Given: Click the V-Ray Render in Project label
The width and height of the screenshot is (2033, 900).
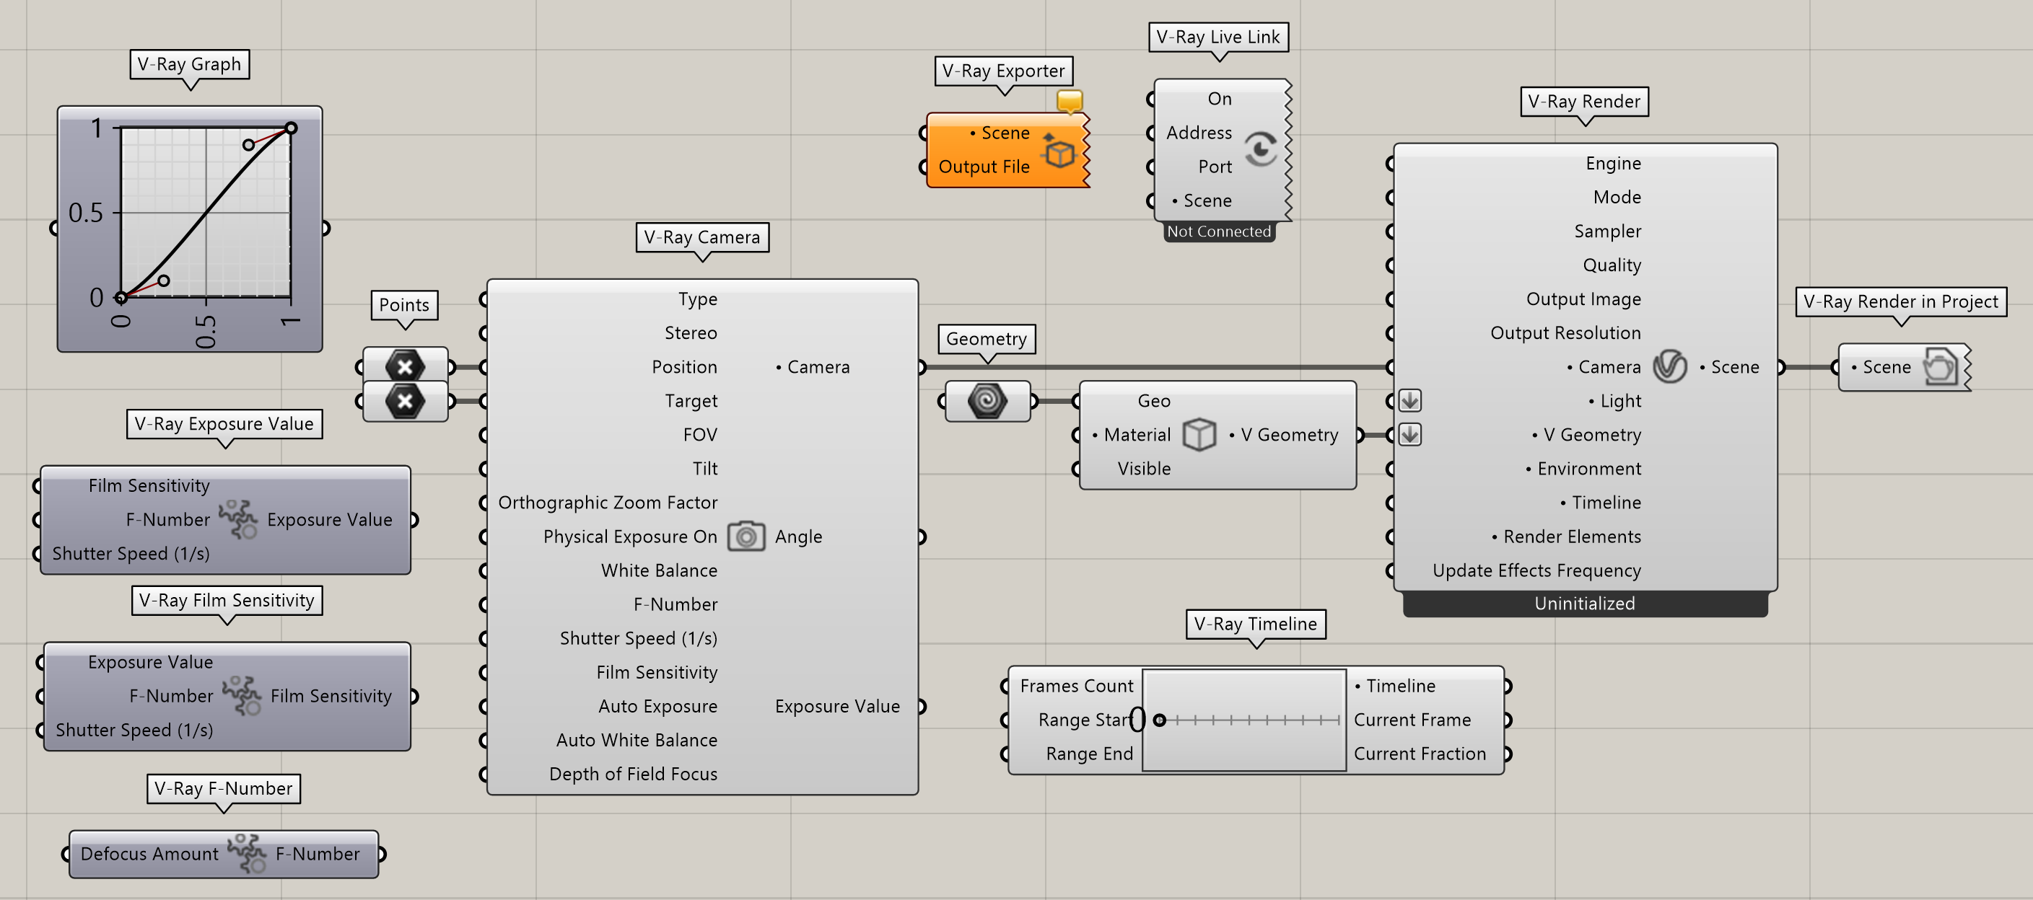Looking at the screenshot, I should coord(1900,301).
